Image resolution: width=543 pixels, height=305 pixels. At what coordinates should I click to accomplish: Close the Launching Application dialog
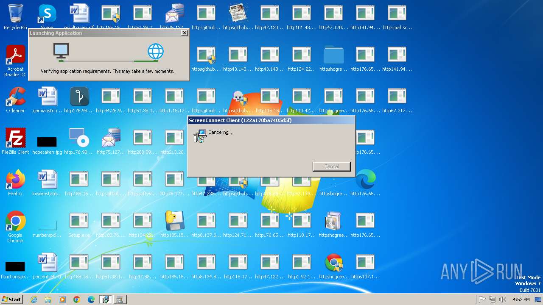click(x=184, y=33)
